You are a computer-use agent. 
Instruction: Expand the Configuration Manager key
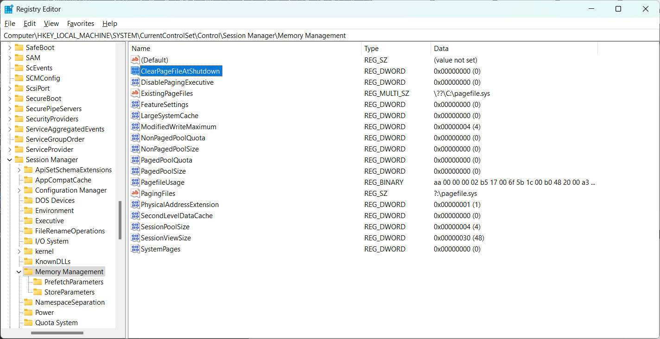coord(19,190)
